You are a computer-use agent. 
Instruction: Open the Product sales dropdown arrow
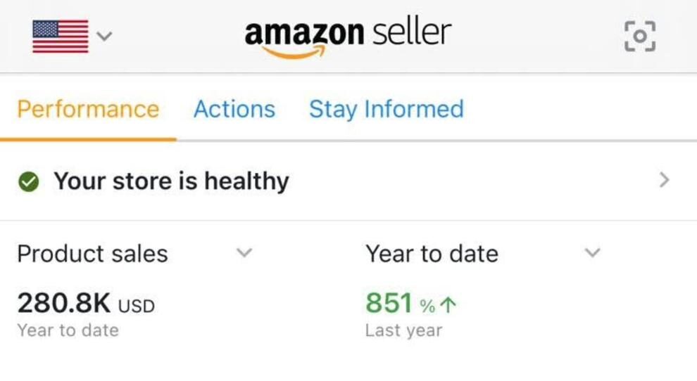tap(244, 252)
